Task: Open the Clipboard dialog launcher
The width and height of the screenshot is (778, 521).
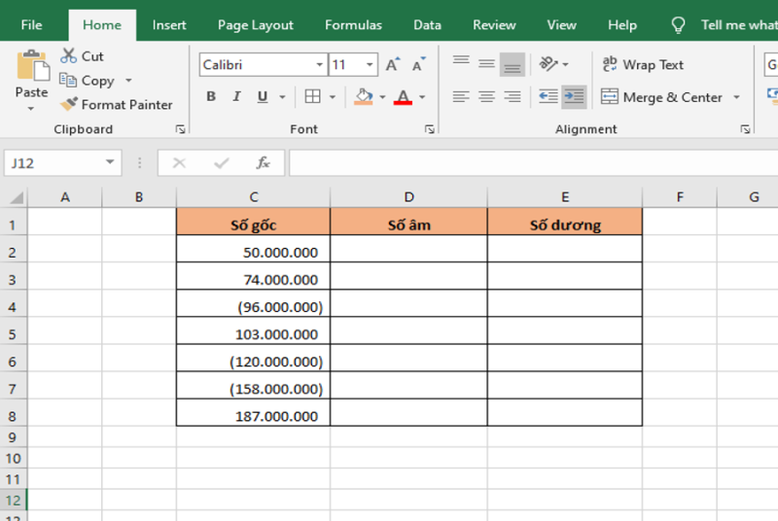Action: (181, 129)
